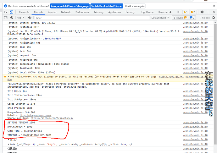Select the 'SEND TIME = 1666925409064' line

coord(25,131)
